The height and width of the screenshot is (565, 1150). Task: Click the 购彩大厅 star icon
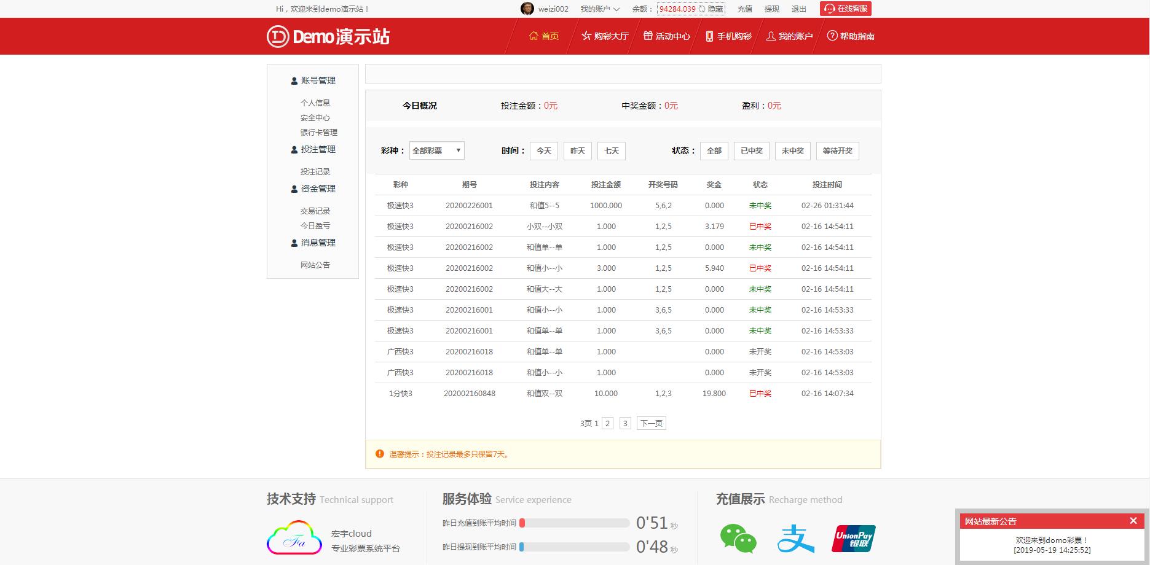pos(586,36)
